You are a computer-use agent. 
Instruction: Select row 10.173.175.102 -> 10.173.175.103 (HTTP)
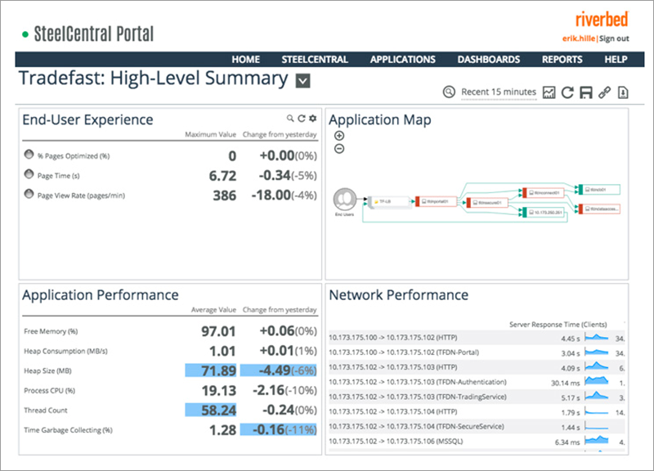coord(477,367)
